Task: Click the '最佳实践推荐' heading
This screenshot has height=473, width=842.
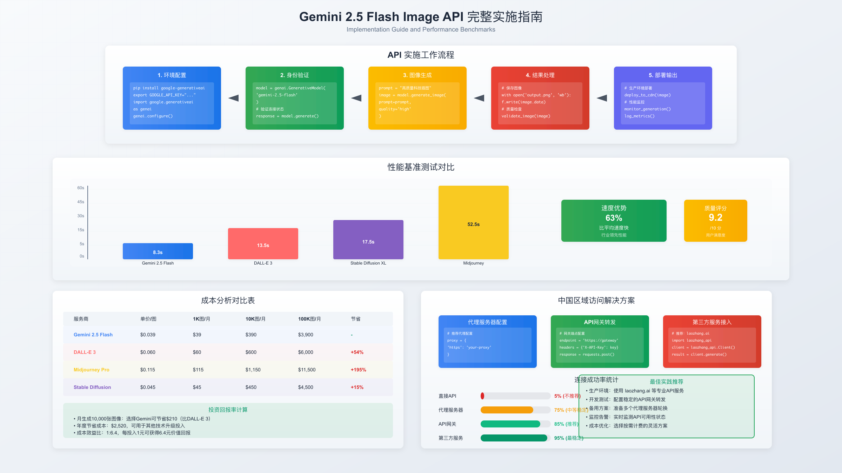Action: (x=667, y=382)
